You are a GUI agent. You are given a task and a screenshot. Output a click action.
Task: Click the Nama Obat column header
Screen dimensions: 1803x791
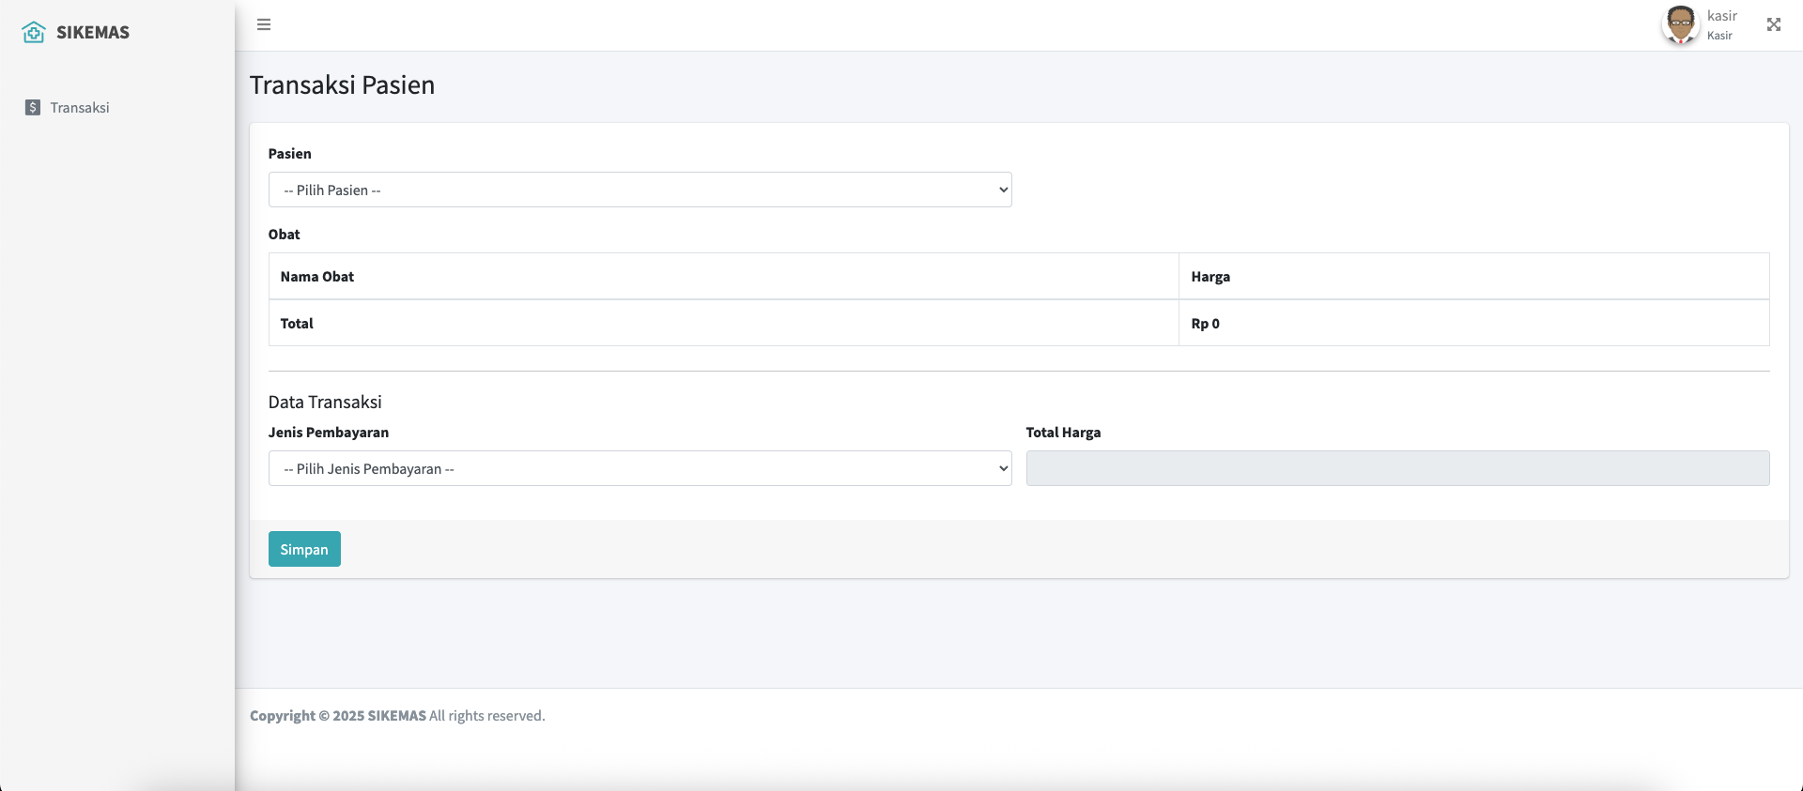tap(317, 277)
